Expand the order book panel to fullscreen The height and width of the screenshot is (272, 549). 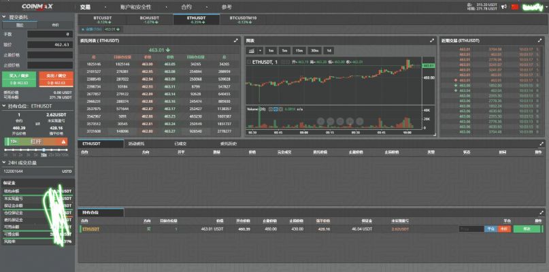pos(236,41)
